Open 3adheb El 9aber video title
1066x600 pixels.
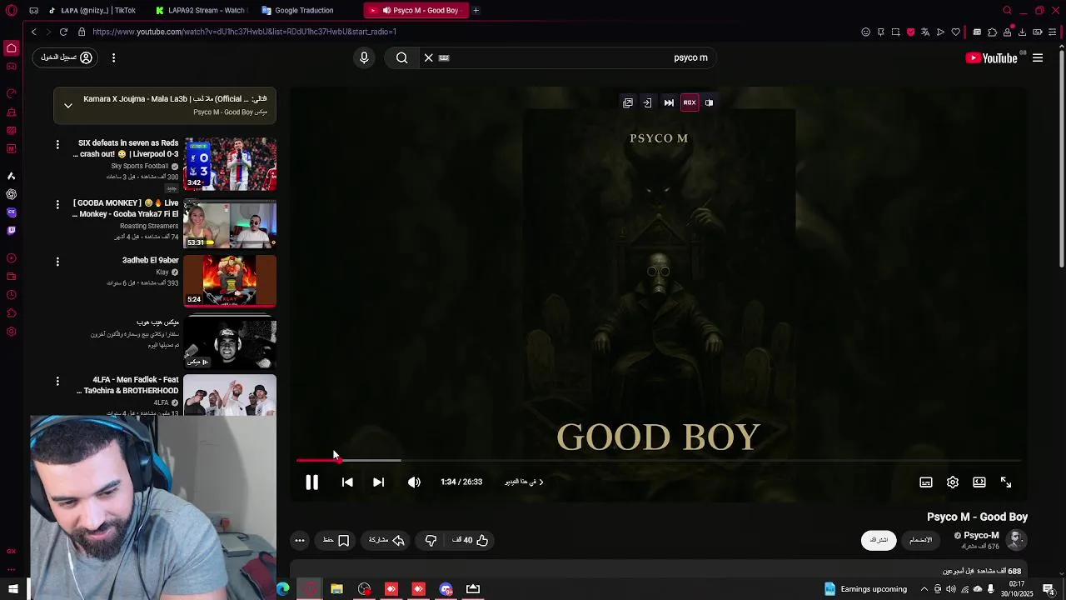[x=151, y=261]
